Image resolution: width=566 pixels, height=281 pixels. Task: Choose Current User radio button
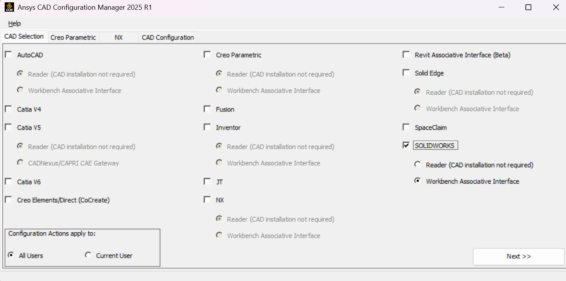coord(88,256)
